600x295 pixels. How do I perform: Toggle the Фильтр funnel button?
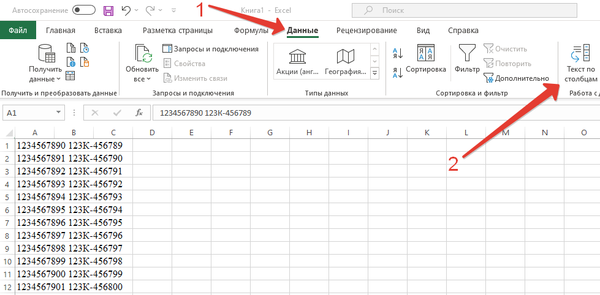[467, 59]
